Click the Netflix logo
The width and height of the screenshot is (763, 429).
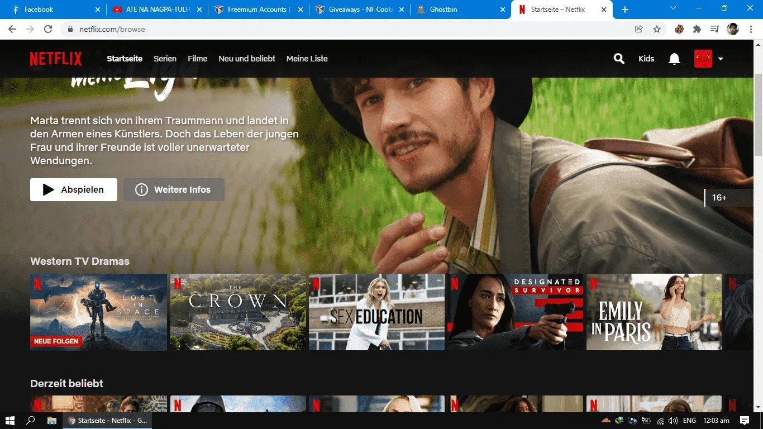[56, 59]
